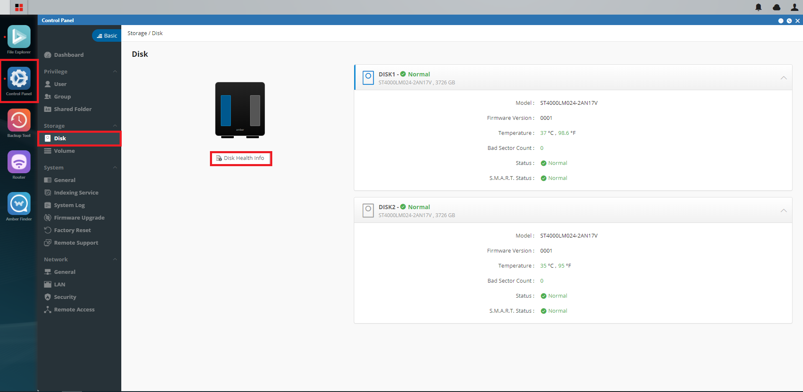Toggle the Basic mode button

coord(107,36)
